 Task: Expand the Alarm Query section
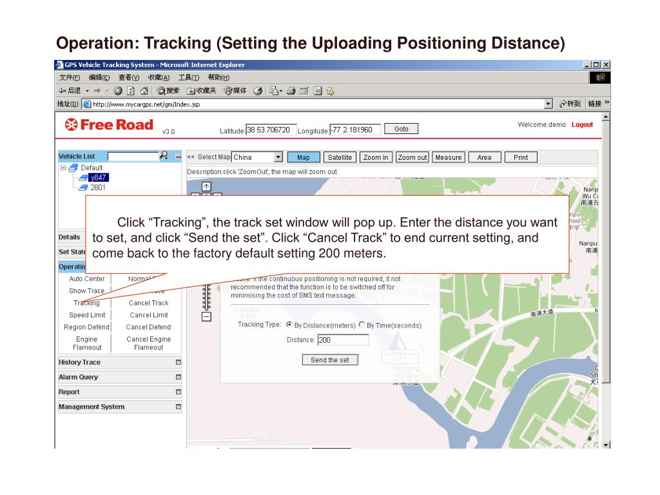click(x=178, y=376)
